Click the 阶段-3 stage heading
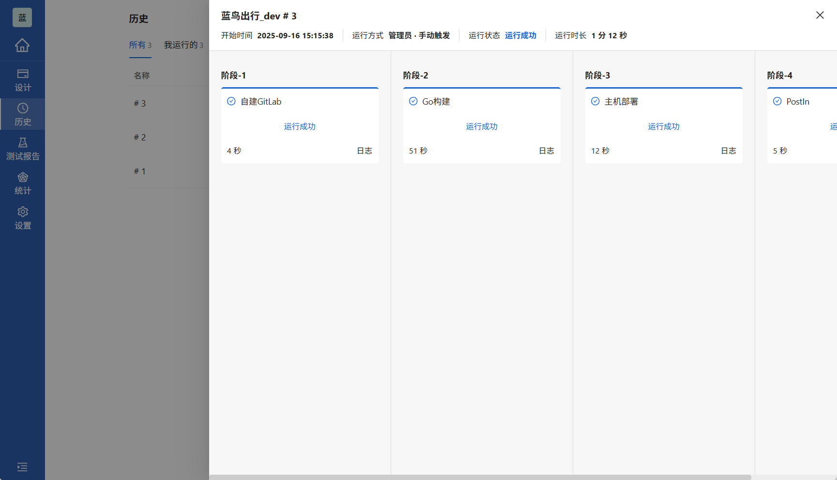Screen dimensions: 837x480 (x=597, y=76)
